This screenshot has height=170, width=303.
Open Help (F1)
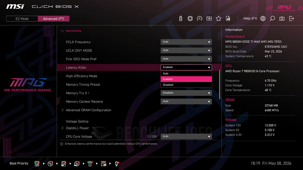point(250,18)
